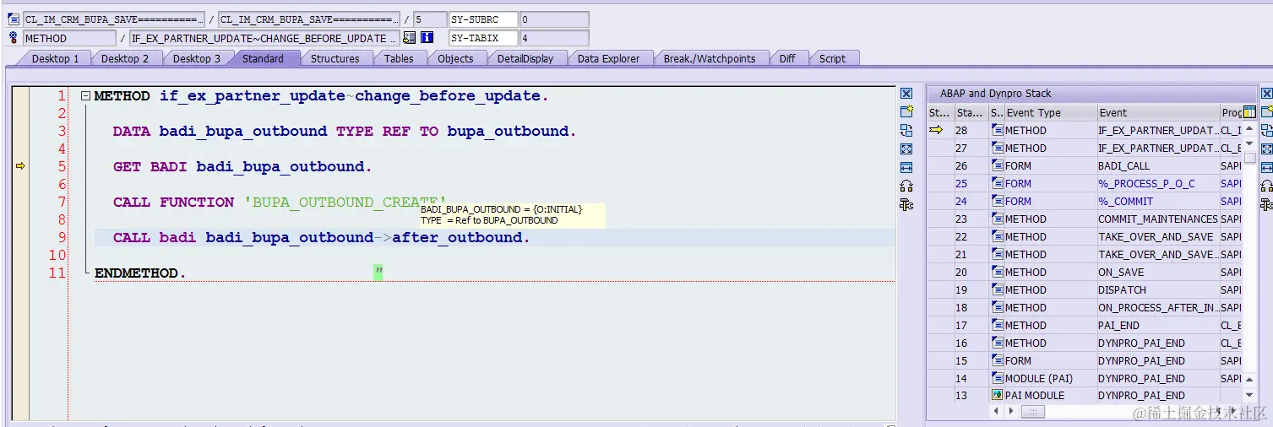This screenshot has height=427, width=1273.
Task: Click the headphones icon right of the stack panel
Action: click(x=1266, y=186)
